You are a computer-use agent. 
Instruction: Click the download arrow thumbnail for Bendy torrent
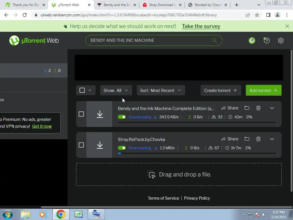pos(99,114)
